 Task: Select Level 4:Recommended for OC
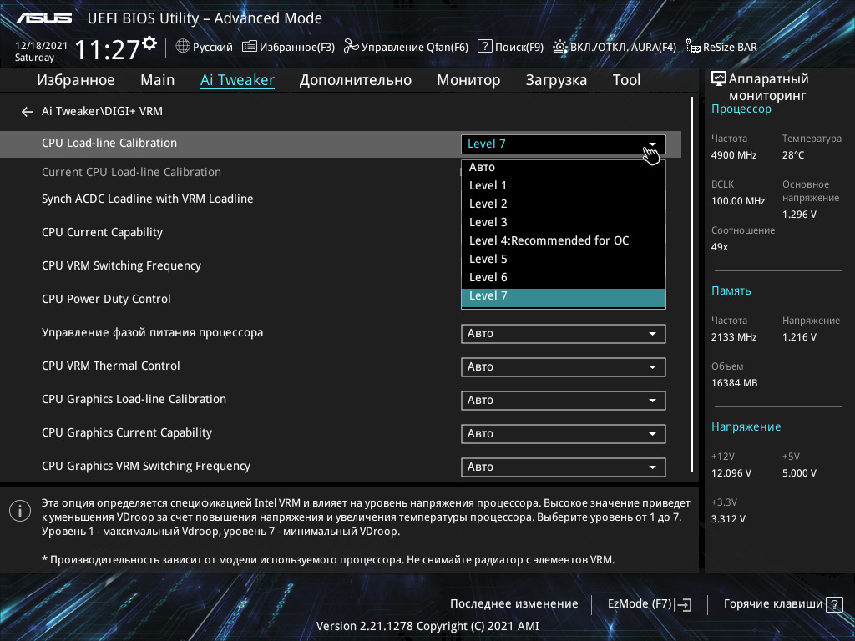564,241
